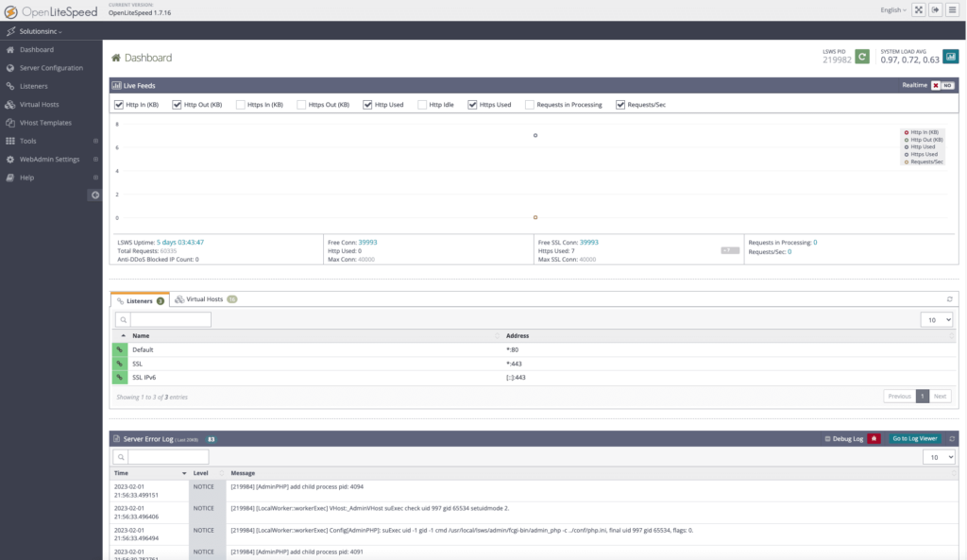
Task: Click the Next pagination button
Action: tap(940, 396)
